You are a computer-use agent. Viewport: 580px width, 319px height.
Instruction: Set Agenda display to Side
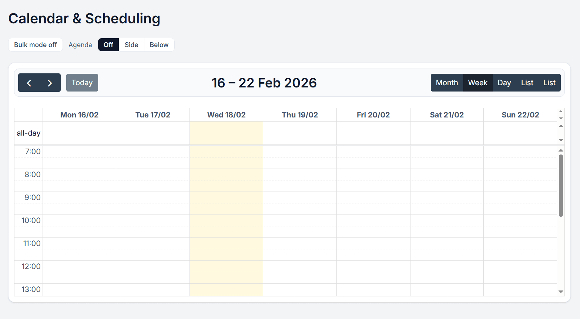pos(131,44)
